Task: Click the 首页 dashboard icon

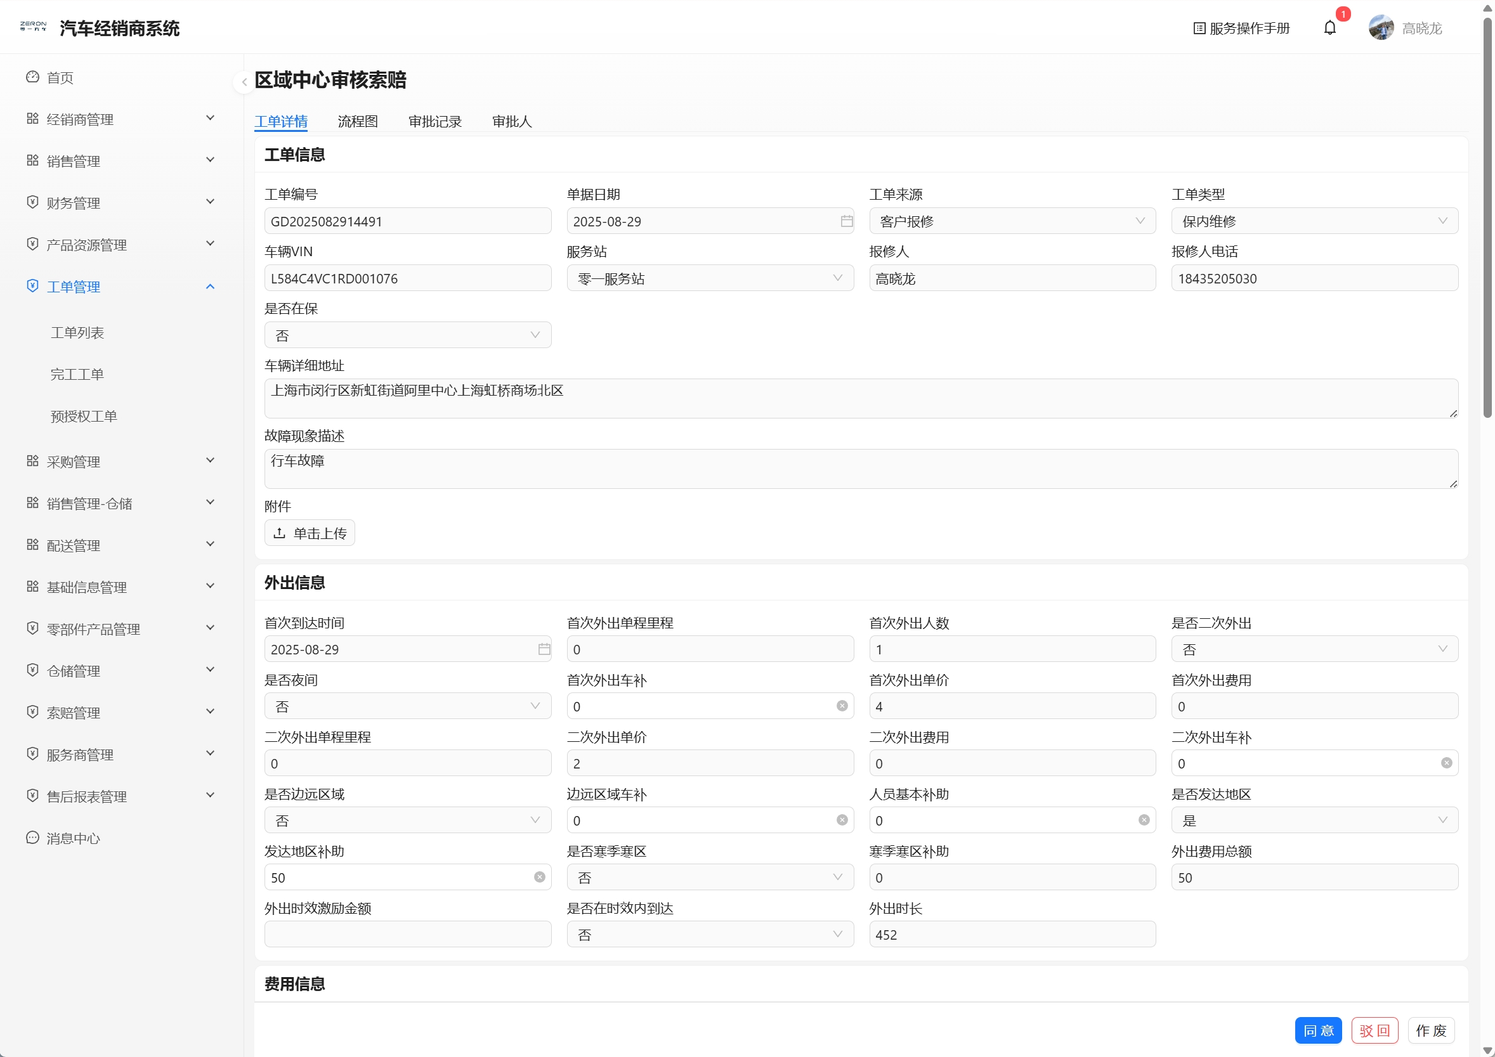Action: (x=32, y=77)
